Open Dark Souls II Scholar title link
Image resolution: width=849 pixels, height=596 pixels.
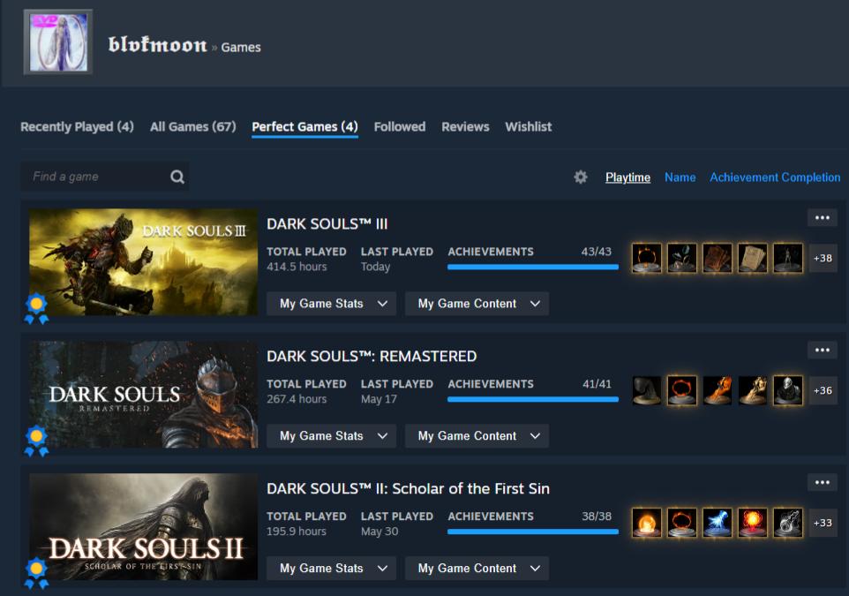point(408,488)
